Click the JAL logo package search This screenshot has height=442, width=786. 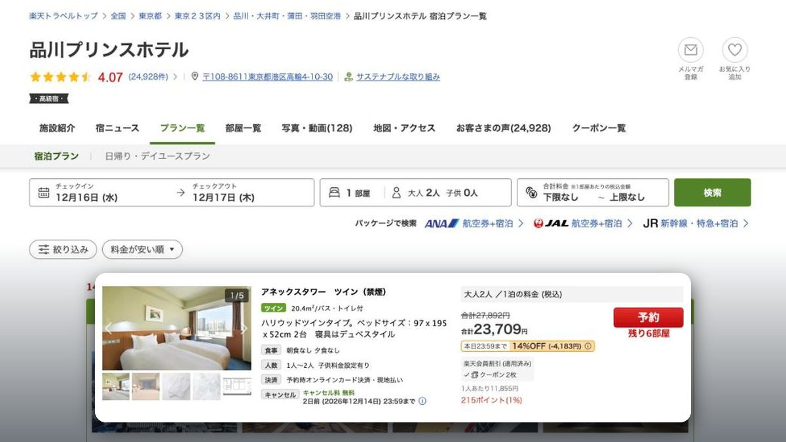point(551,223)
